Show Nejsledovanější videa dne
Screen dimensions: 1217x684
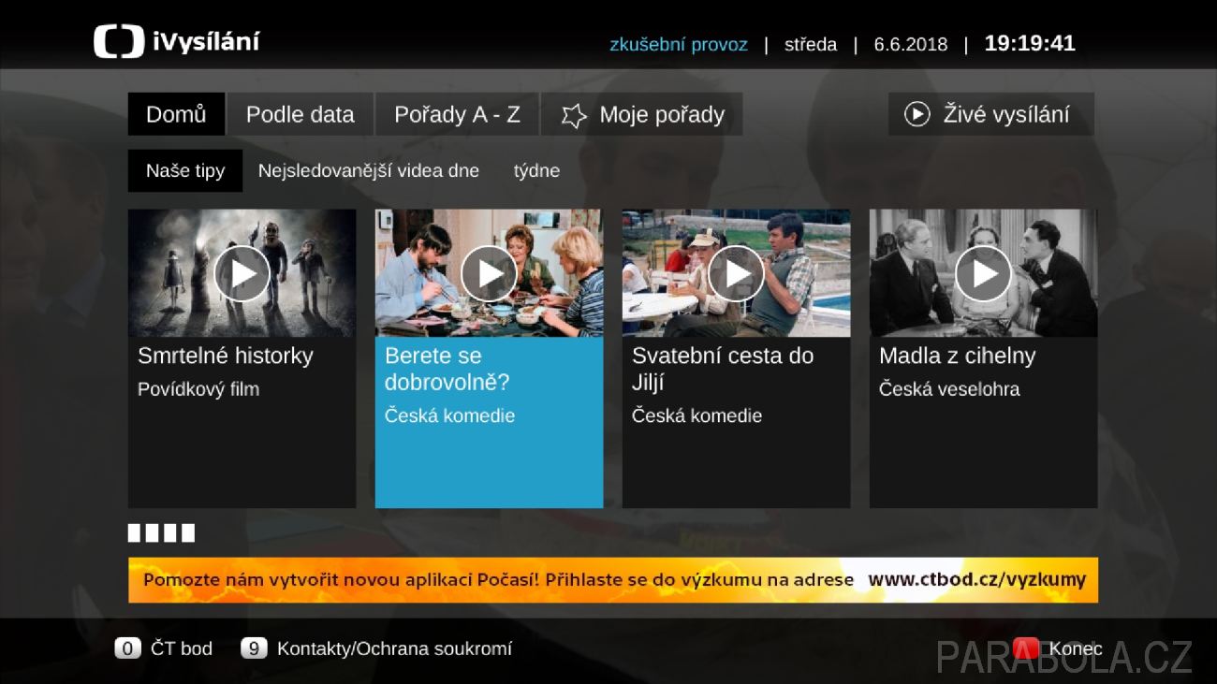pos(369,170)
